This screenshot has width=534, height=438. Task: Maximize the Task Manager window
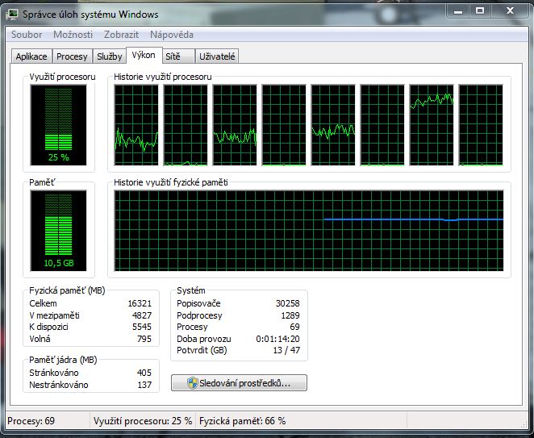[480, 11]
